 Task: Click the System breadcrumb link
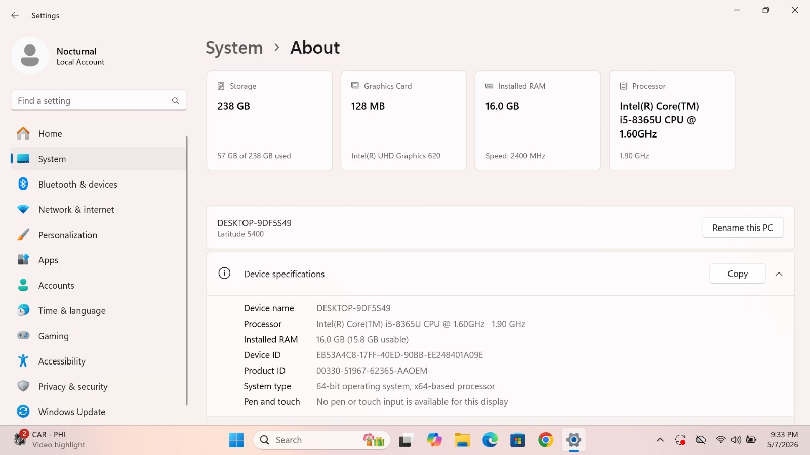tap(234, 48)
